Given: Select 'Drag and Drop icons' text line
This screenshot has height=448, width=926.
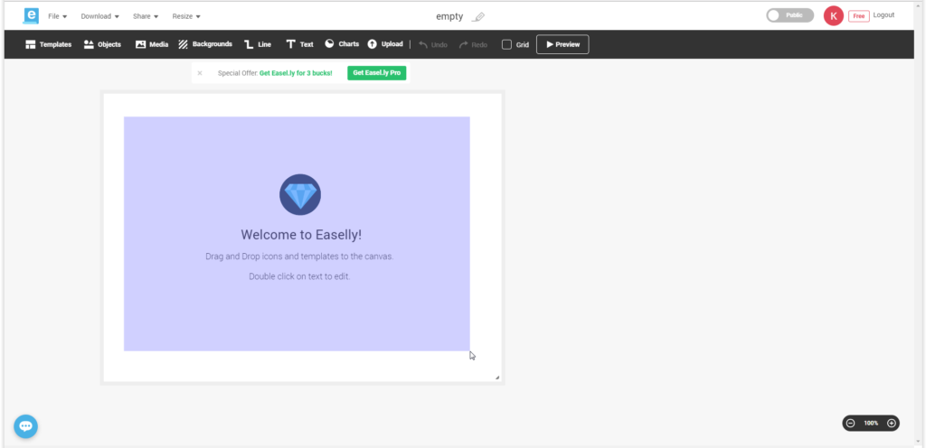Looking at the screenshot, I should pos(299,257).
